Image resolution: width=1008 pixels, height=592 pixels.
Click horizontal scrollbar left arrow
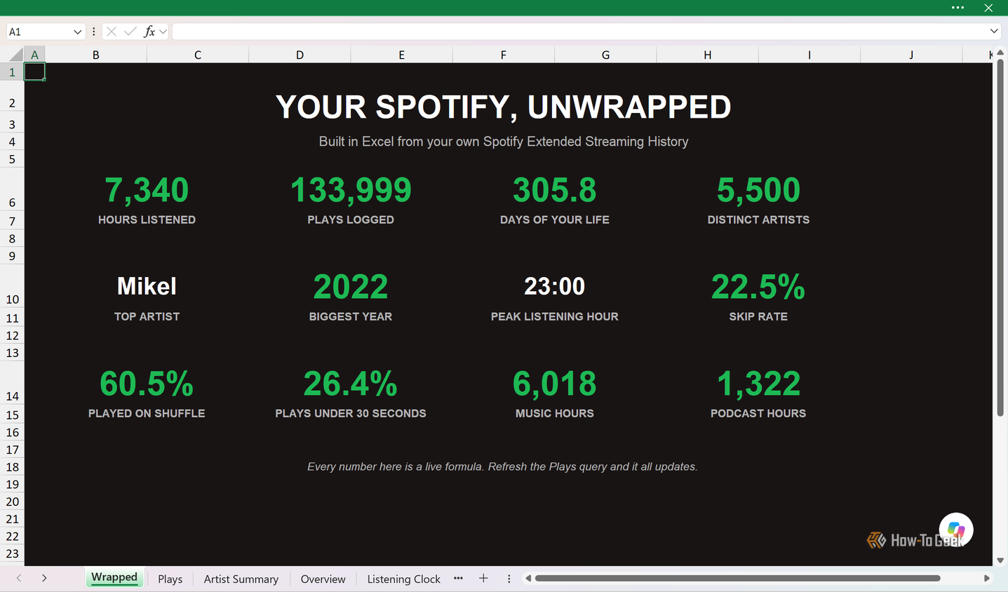[x=529, y=578]
